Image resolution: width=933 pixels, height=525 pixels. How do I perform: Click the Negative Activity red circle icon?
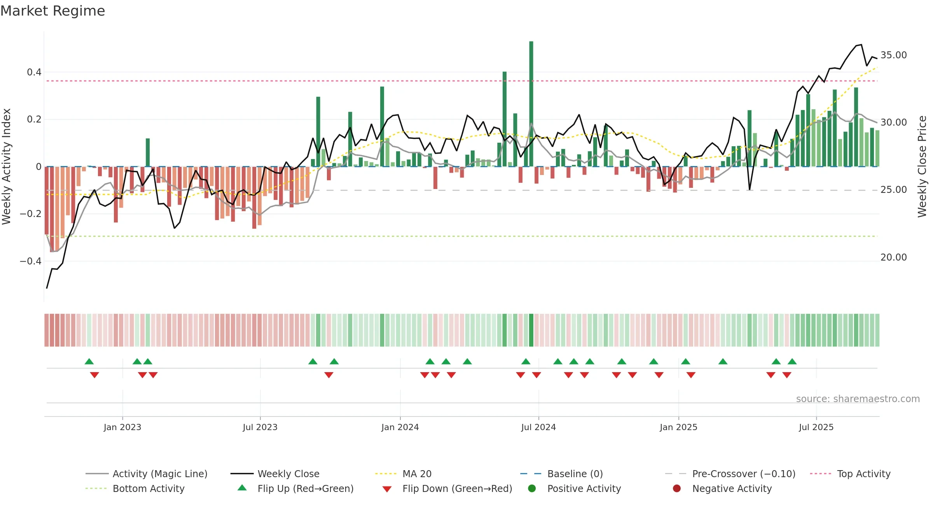click(x=677, y=488)
